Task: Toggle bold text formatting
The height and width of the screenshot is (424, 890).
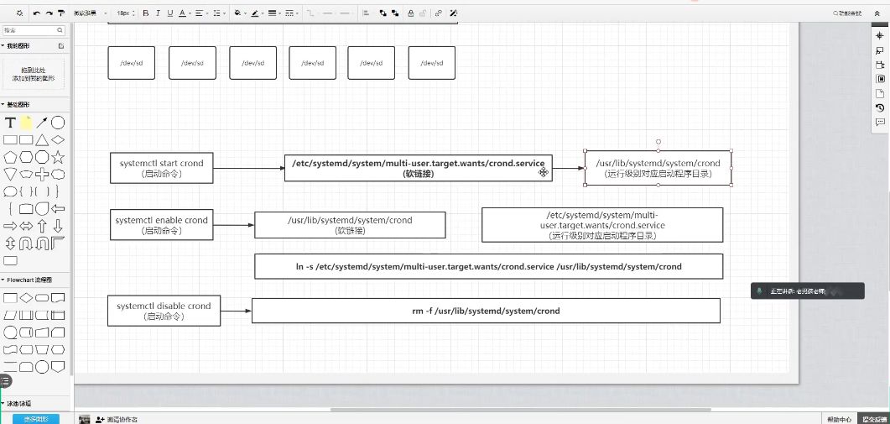Action: pyautogui.click(x=145, y=13)
